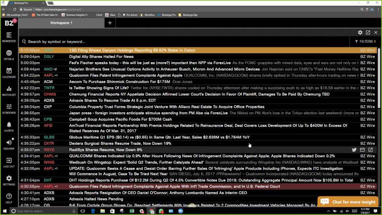Open the Workflow bookmark
Image resolution: width=382 pixels, height=215 pixels.
(147, 15)
